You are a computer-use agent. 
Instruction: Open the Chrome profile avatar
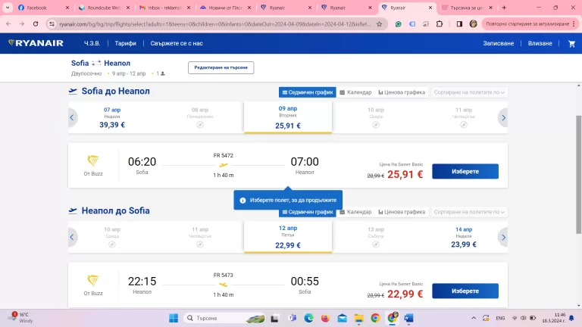coord(473,23)
